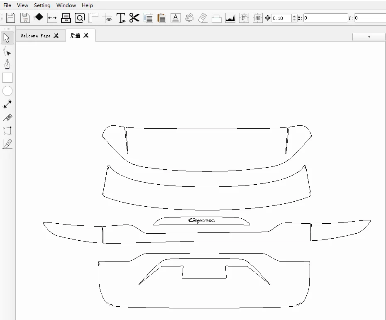Image resolution: width=386 pixels, height=320 pixels.
Task: Click the floppy disk save icon
Action: click(10, 18)
